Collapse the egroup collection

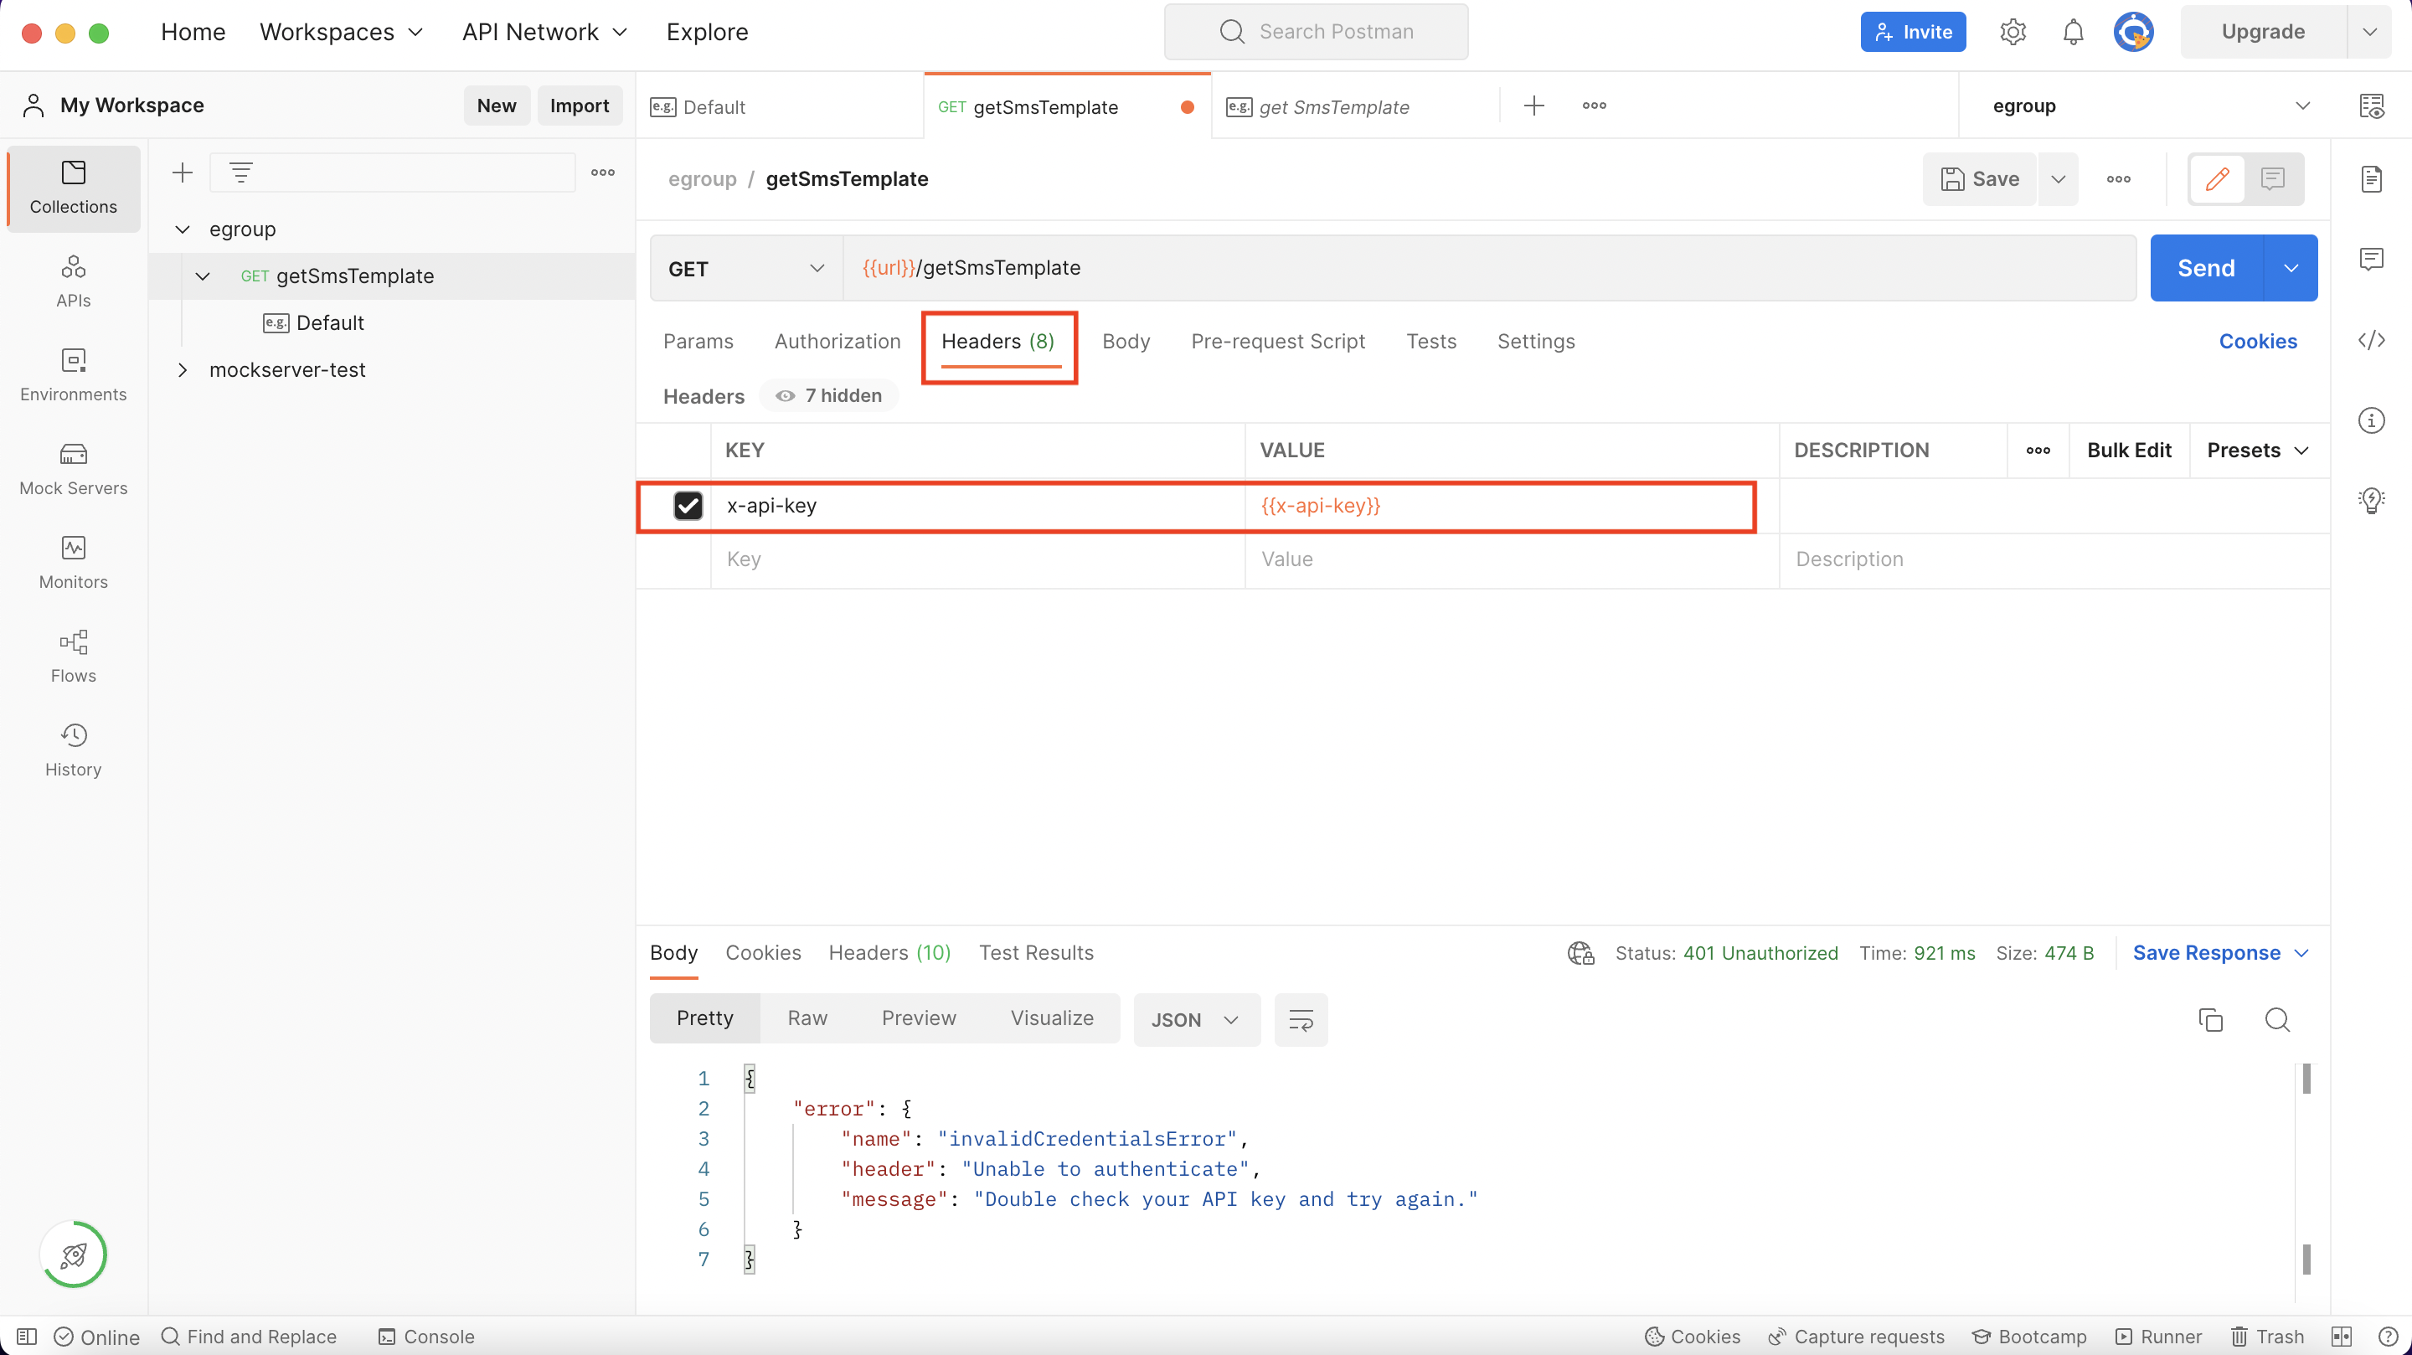183,229
